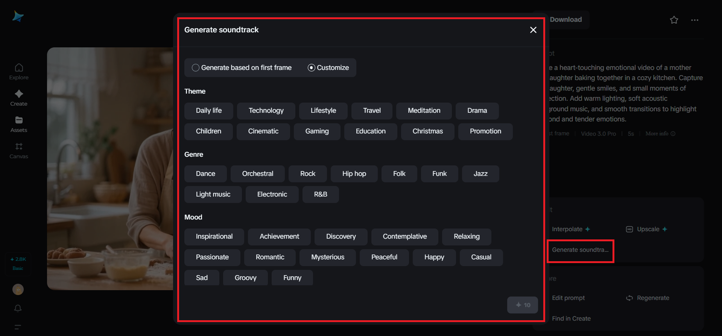Select the Create icon in the sidebar

coord(18,98)
